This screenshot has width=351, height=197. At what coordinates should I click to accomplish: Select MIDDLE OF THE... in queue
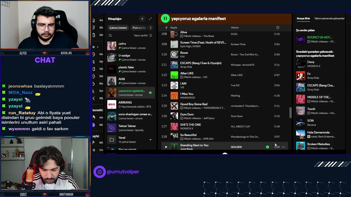(319, 99)
